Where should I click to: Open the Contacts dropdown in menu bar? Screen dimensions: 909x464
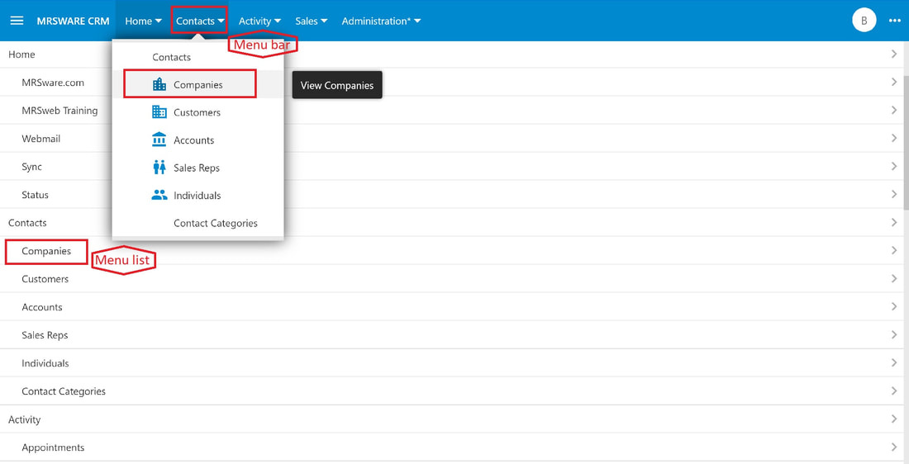click(200, 21)
